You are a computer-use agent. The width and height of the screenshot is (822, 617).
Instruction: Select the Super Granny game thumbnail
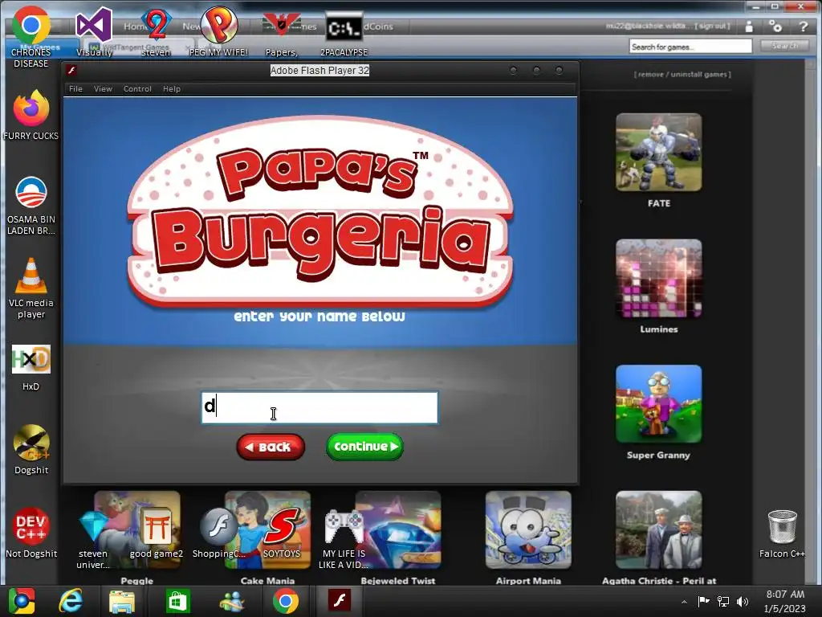pos(659,404)
